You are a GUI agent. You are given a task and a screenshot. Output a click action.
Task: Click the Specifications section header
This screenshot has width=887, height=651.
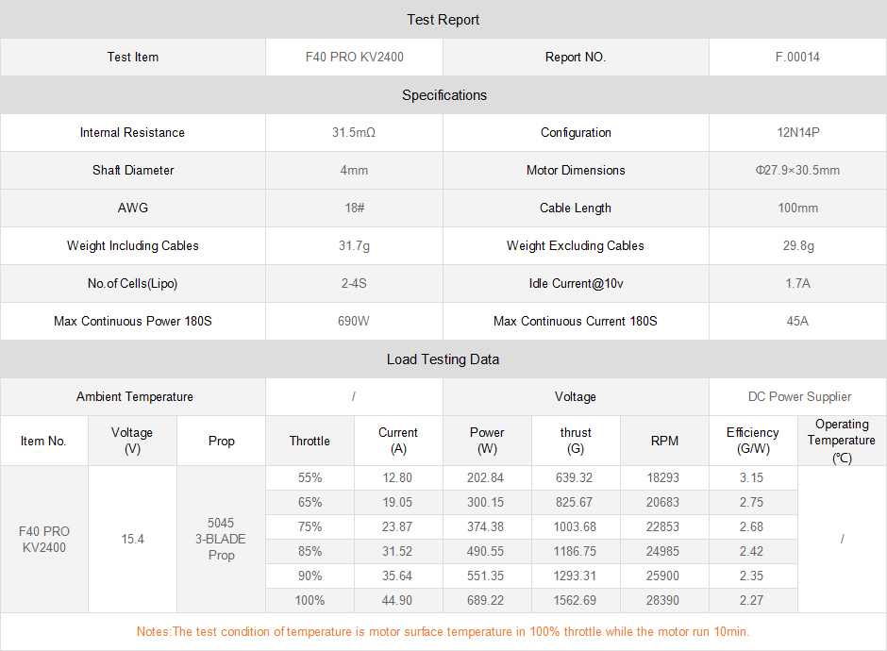pyautogui.click(x=443, y=95)
